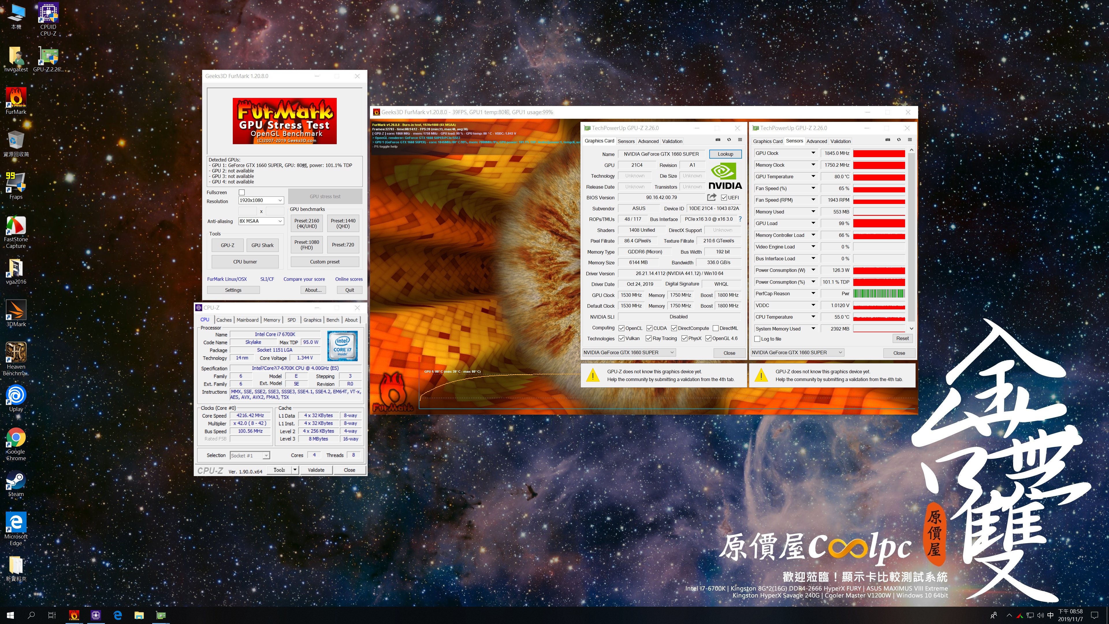
Task: Open the Fraps desktop icon
Action: (16, 186)
